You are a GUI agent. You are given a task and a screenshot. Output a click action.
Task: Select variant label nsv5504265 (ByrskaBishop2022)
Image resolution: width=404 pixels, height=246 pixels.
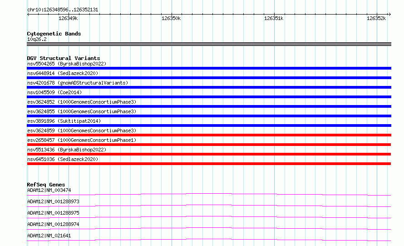point(67,64)
